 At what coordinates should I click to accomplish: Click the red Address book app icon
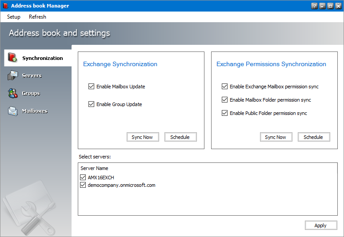pos(5,6)
